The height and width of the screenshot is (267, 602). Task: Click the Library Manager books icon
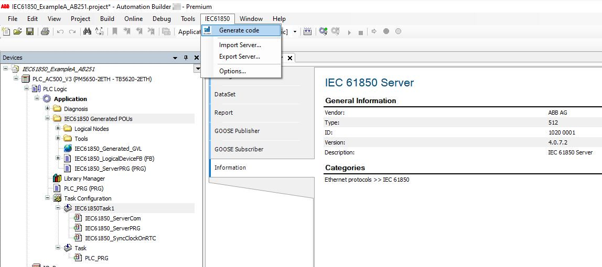pyautogui.click(x=57, y=179)
